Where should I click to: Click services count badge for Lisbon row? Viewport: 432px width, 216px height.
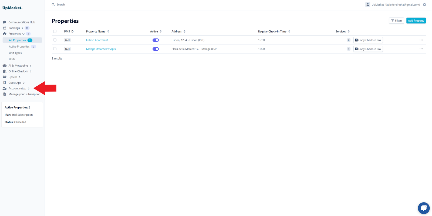point(349,40)
